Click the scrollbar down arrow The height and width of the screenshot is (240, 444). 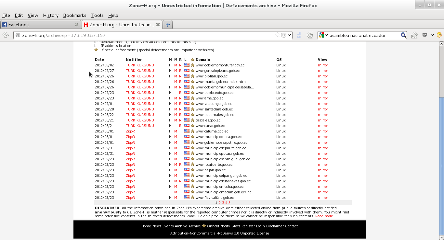[441, 237]
